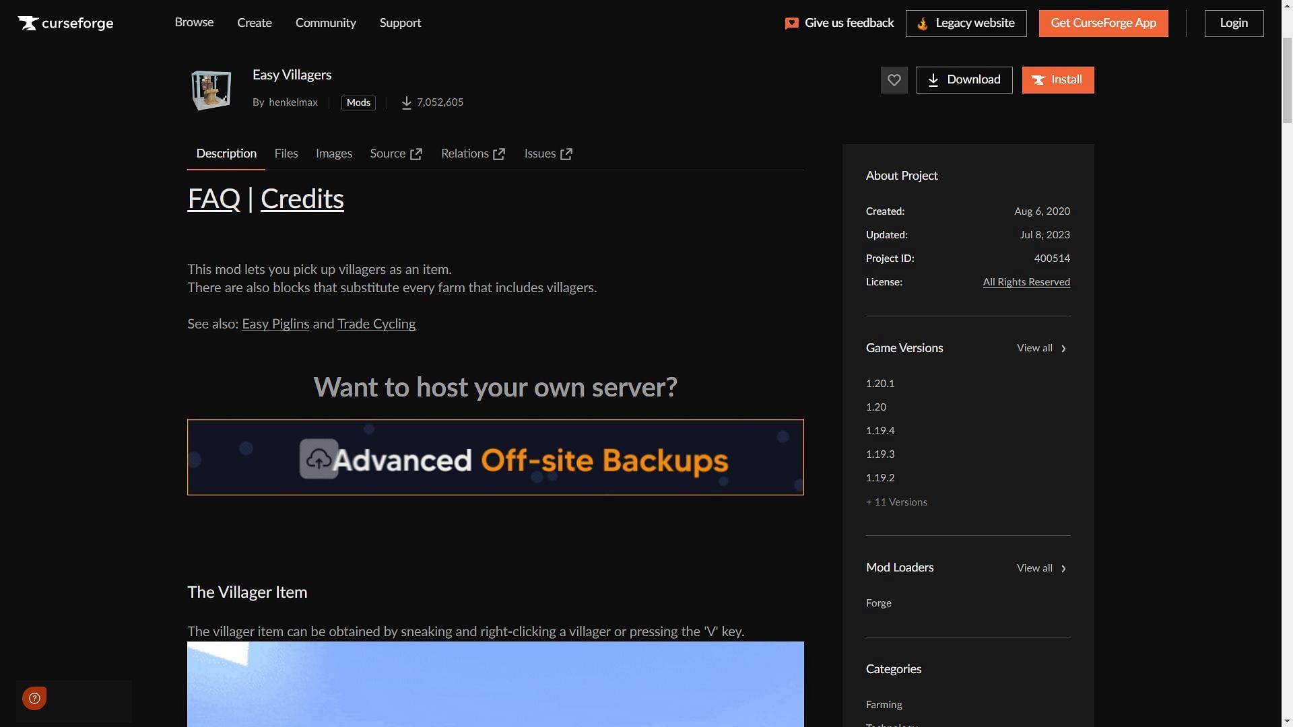Open the Browse menu
Image resolution: width=1293 pixels, height=727 pixels.
pyautogui.click(x=194, y=23)
